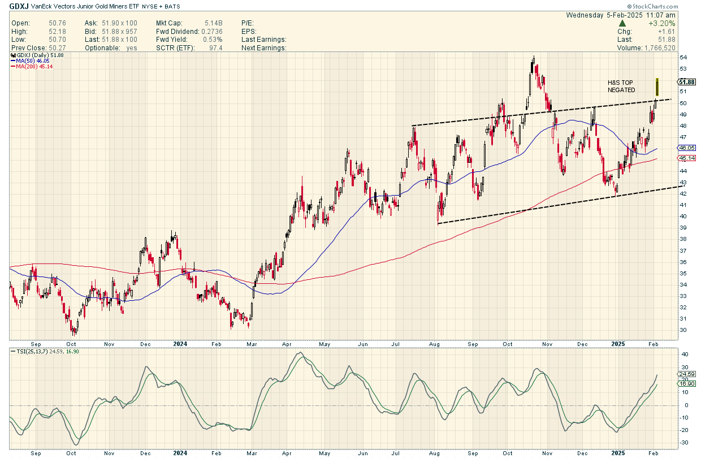Click the 16.90 TSI axis value tag
Viewport: 701px width, 458px height.
[686, 384]
